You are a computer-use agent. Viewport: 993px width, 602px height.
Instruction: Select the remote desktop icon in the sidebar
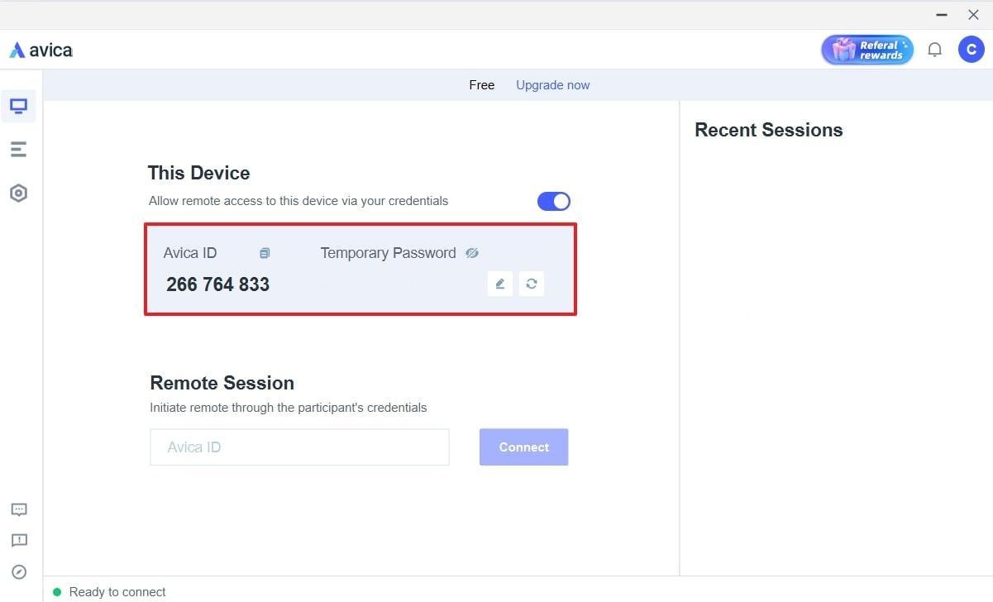[18, 106]
